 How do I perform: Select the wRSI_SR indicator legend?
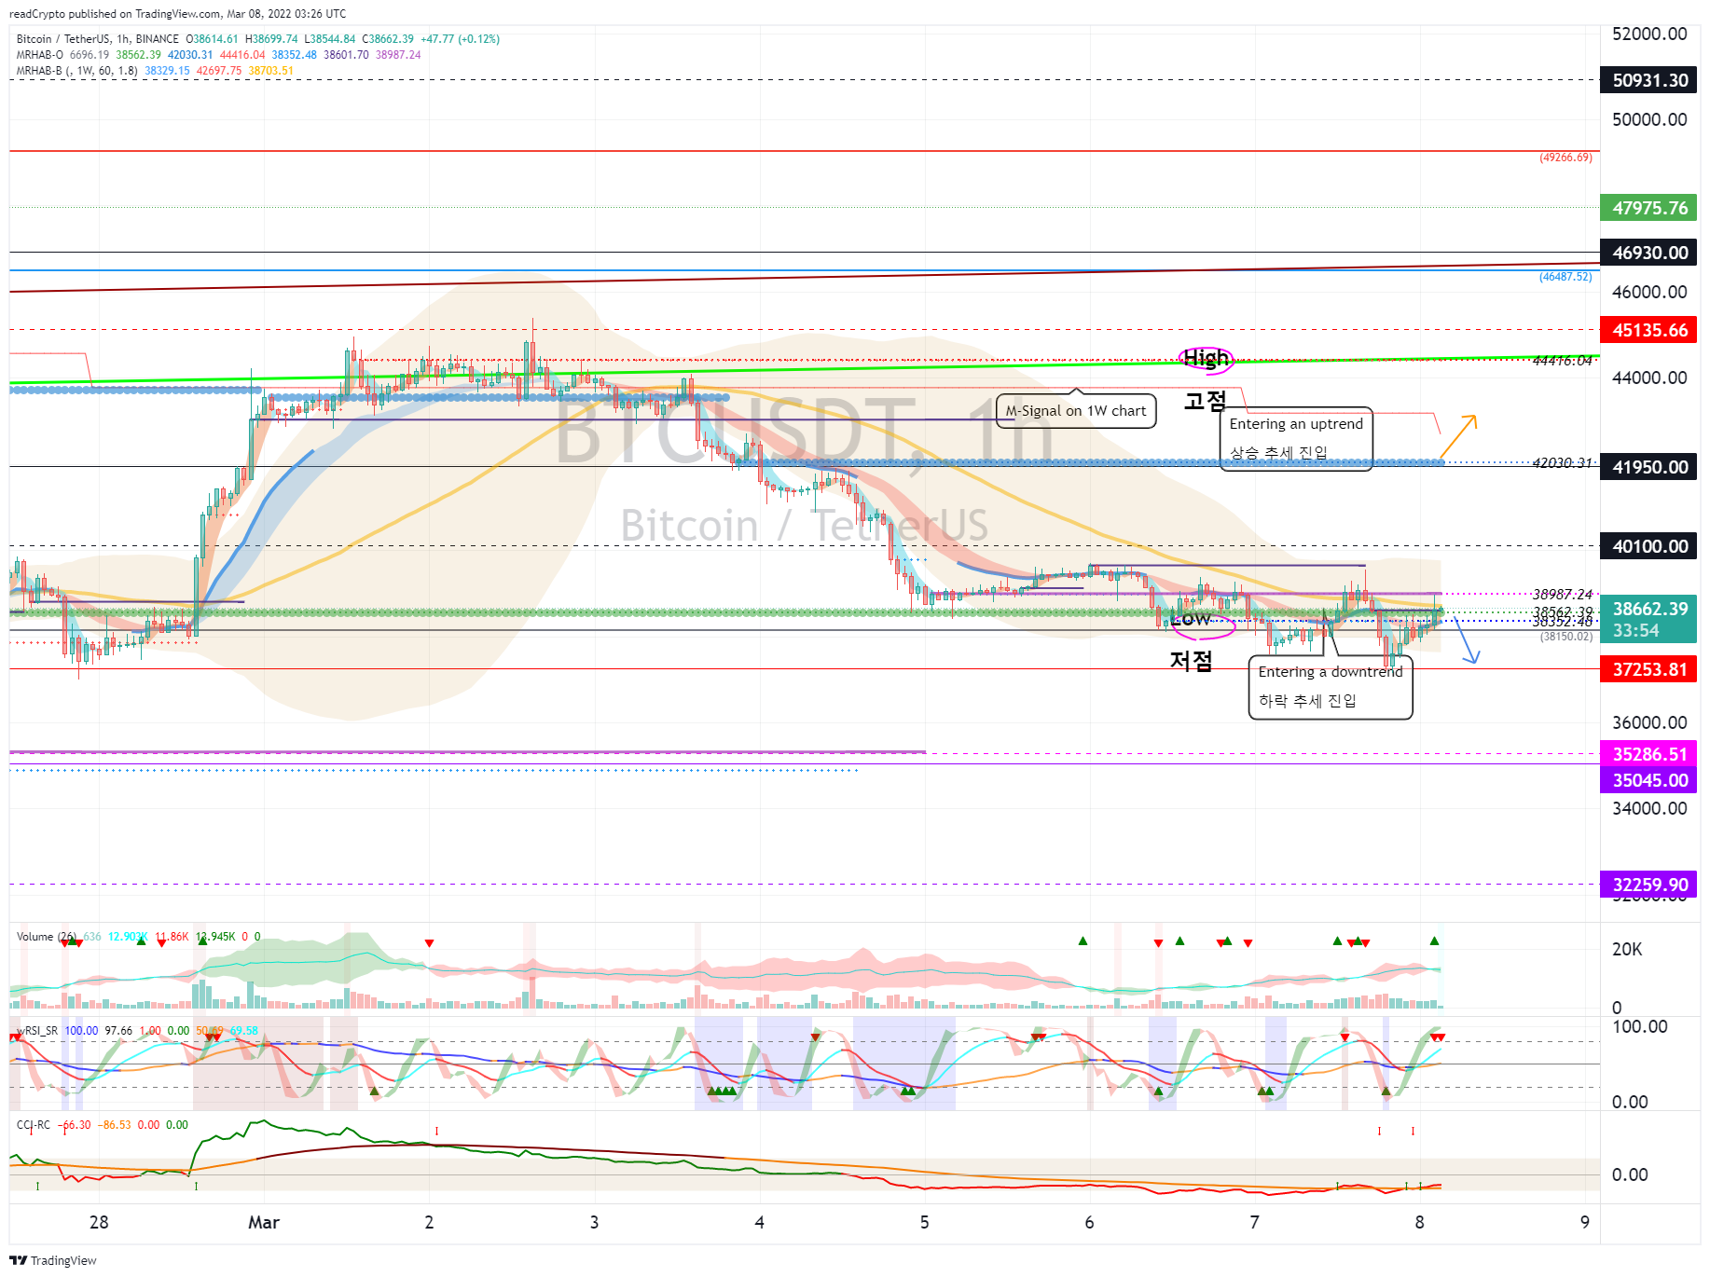[x=37, y=1031]
